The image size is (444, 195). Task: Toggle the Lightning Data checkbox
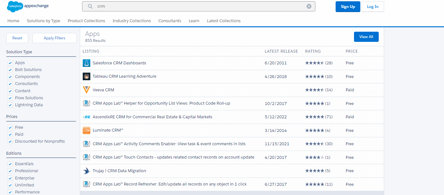[x=10, y=105]
